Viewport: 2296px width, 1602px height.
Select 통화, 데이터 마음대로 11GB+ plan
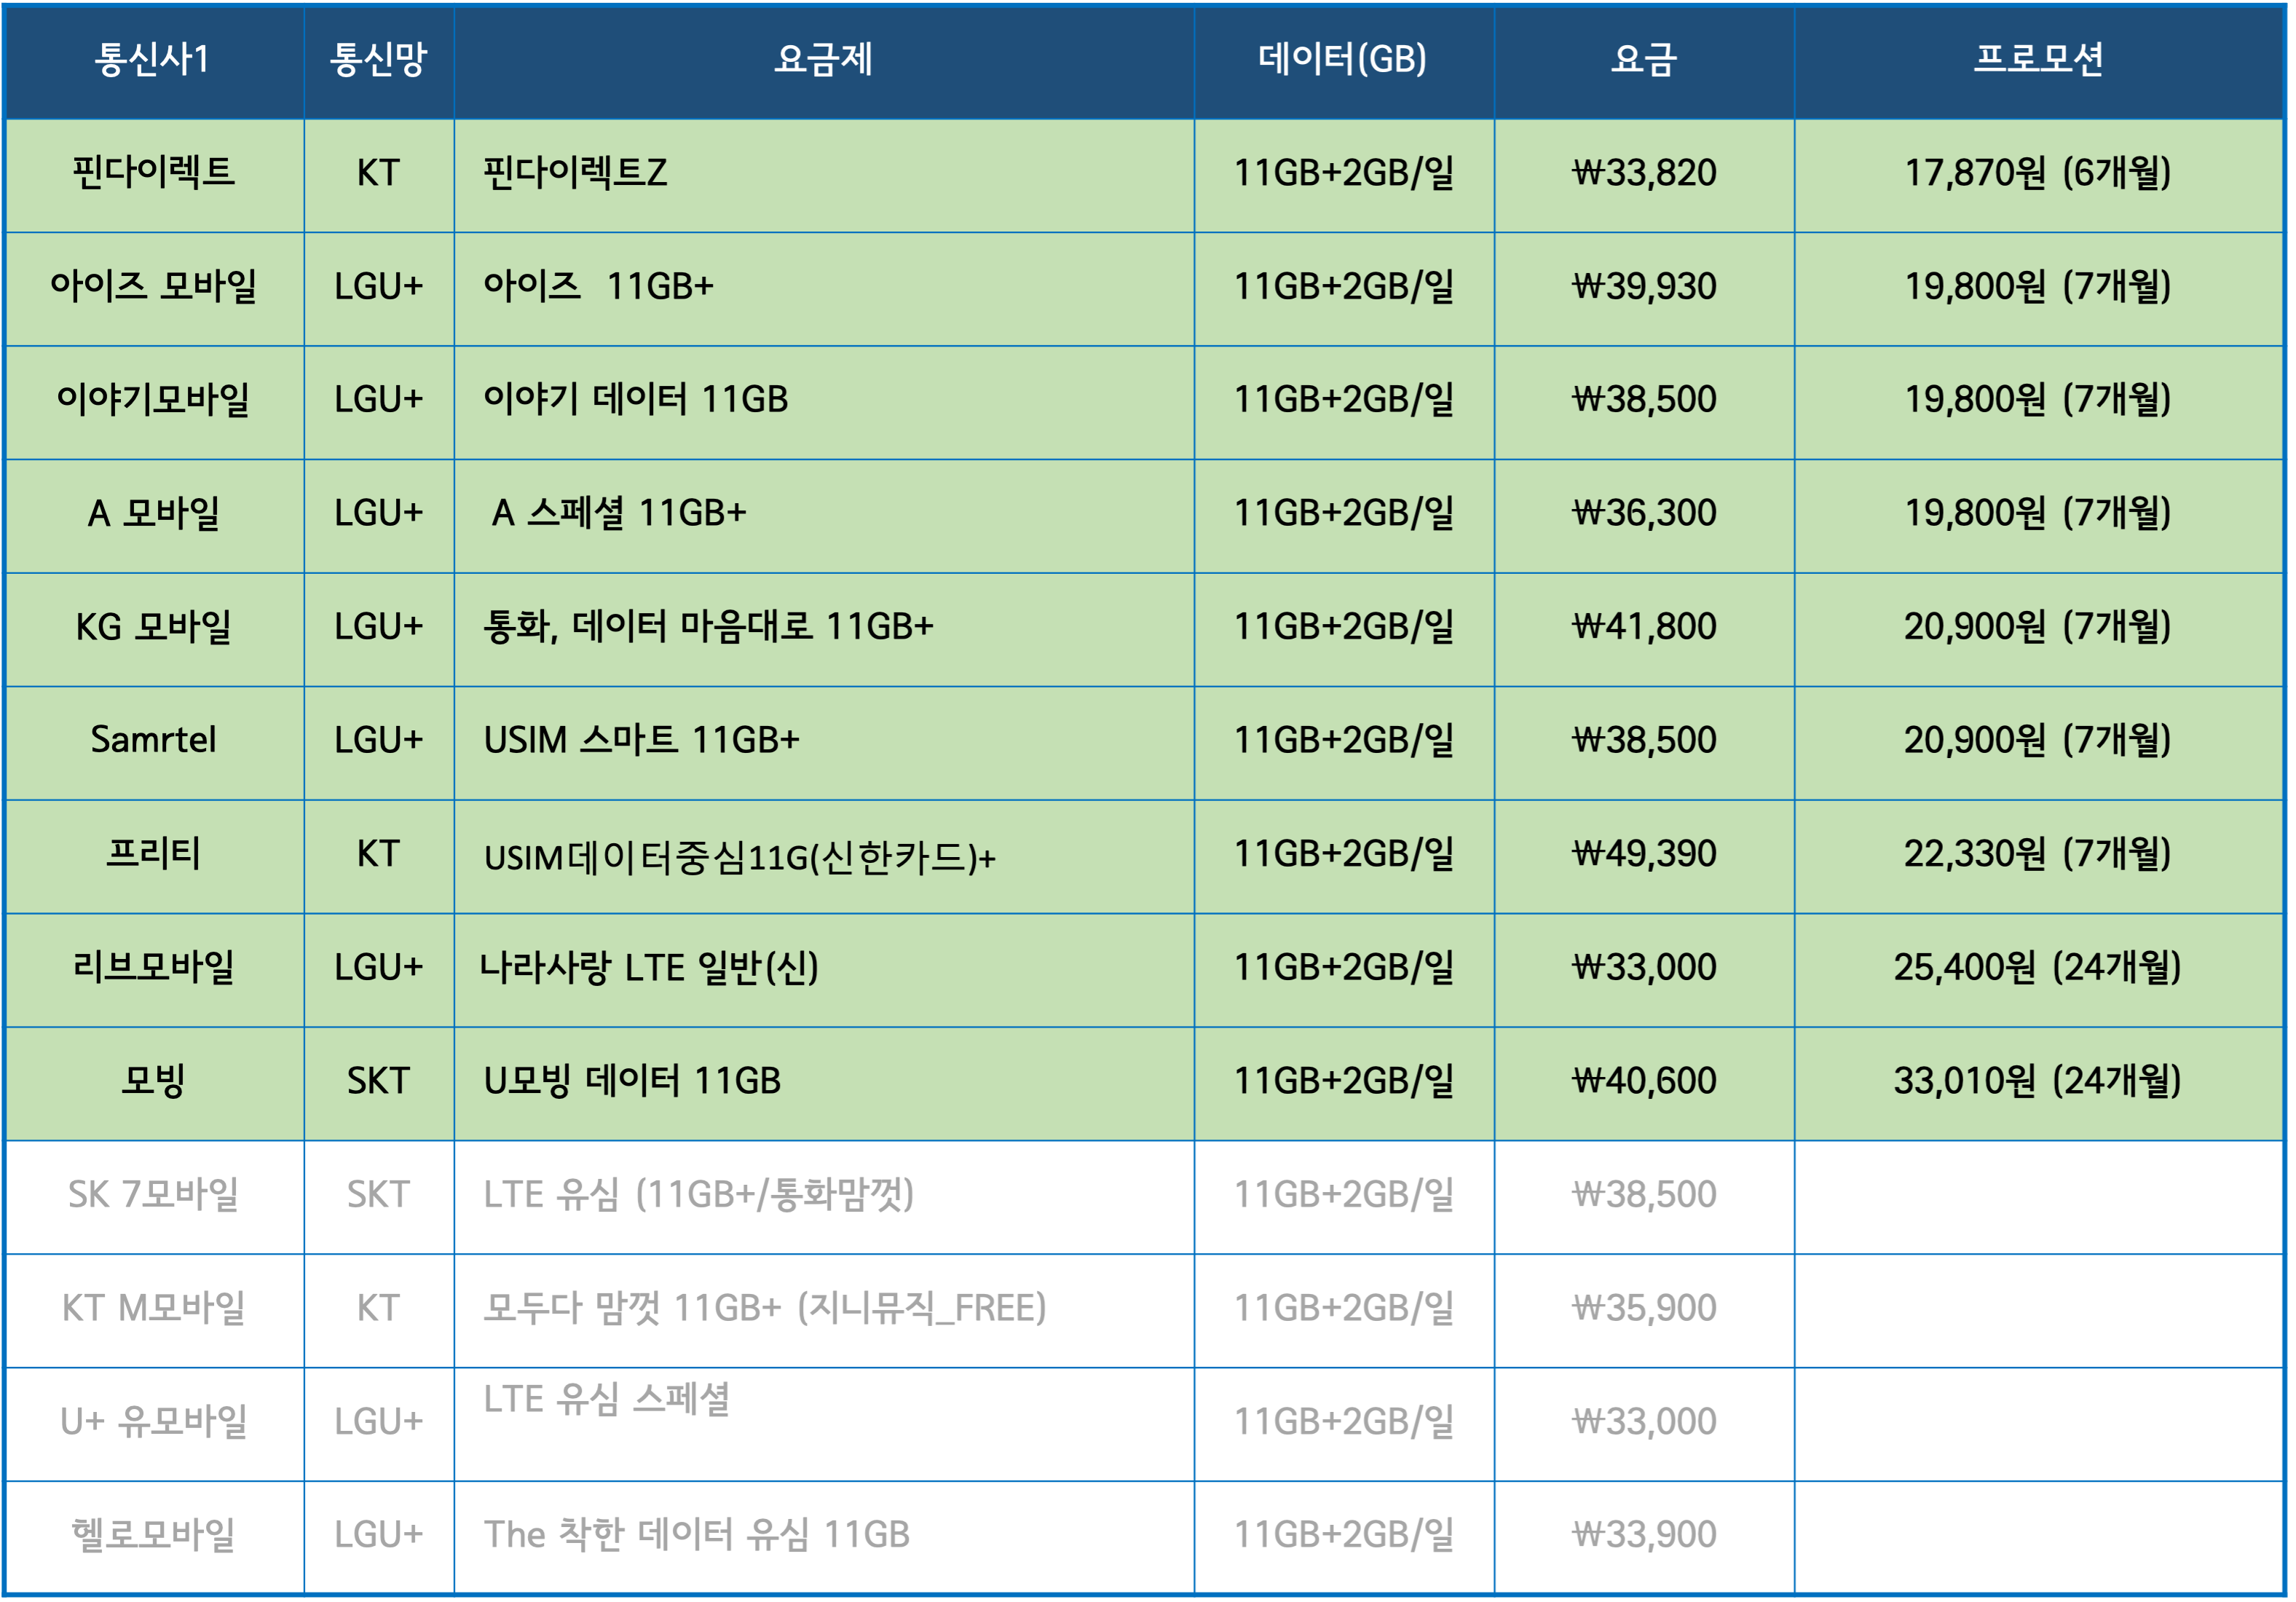pos(824,629)
